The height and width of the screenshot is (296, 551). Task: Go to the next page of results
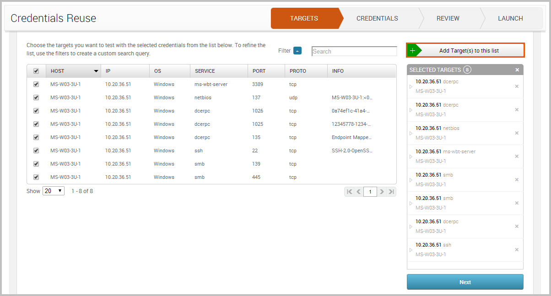click(382, 192)
